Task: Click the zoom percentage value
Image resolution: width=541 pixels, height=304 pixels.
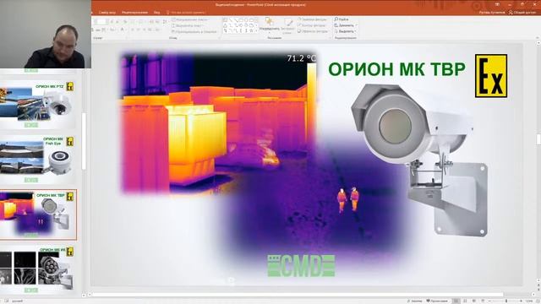Action: click(529, 301)
